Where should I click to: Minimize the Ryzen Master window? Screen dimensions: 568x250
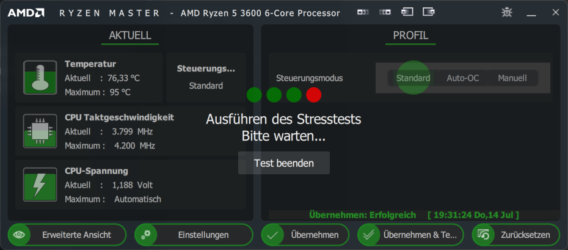pyautogui.click(x=531, y=14)
